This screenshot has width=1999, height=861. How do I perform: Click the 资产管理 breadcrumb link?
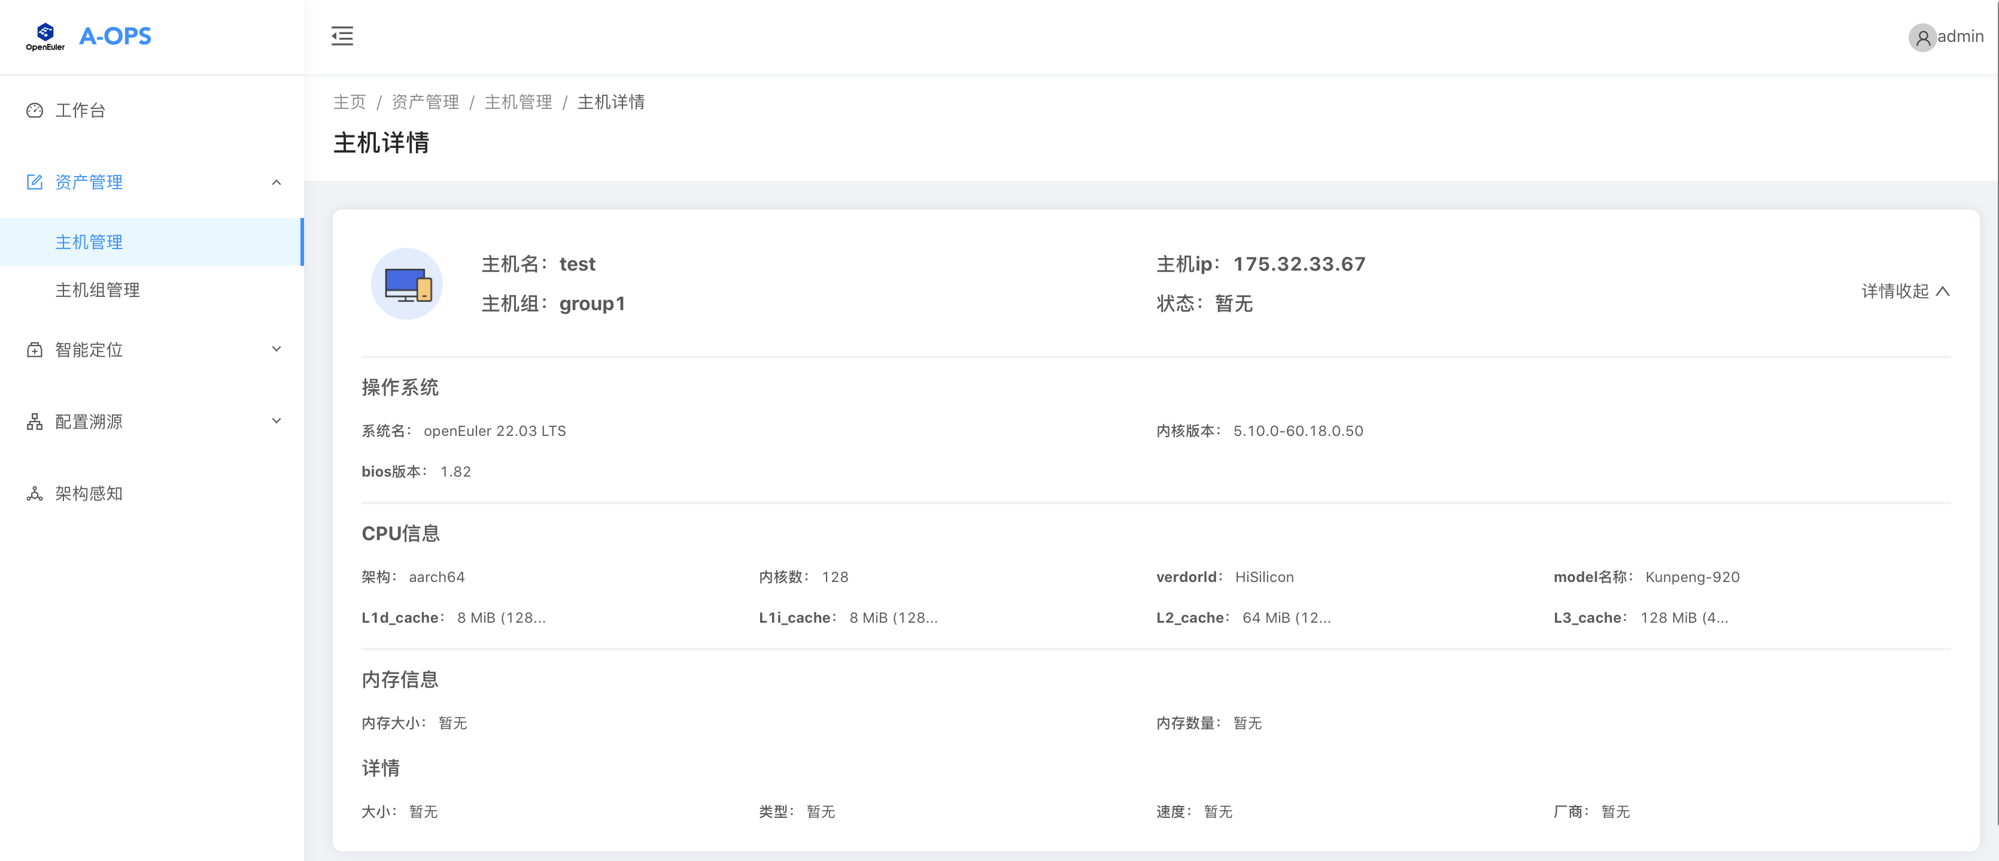pyautogui.click(x=424, y=102)
